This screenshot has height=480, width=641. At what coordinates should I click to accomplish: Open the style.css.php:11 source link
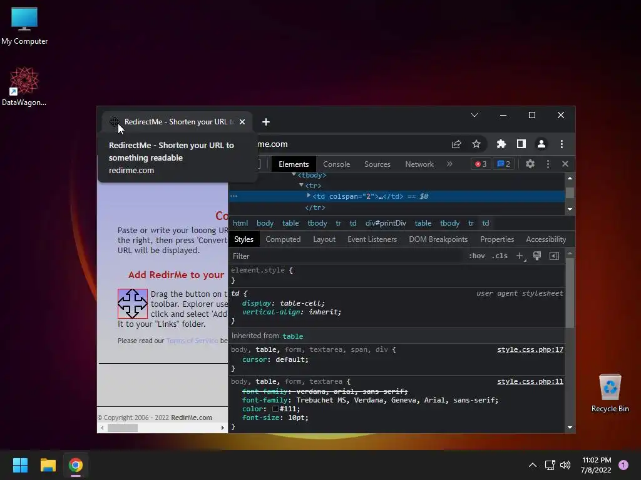pyautogui.click(x=530, y=381)
